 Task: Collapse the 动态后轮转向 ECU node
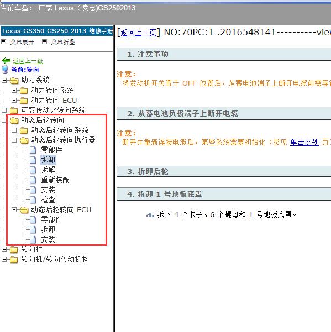pos(14,209)
